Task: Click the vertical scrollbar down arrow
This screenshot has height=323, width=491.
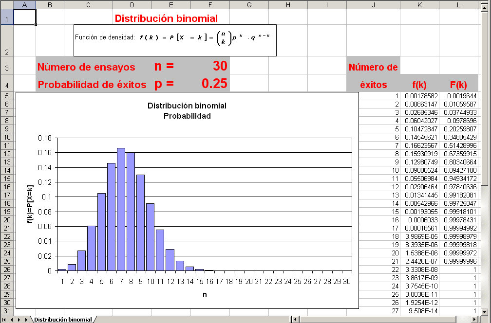Action: 485,310
